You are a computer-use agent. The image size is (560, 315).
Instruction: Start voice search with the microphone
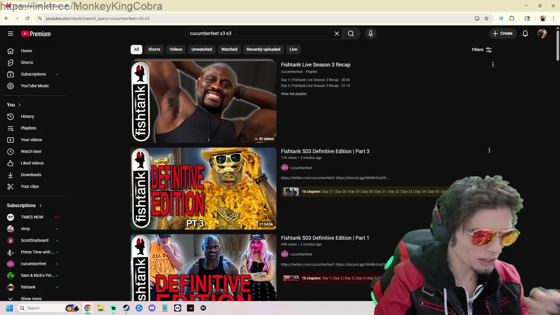pyautogui.click(x=371, y=33)
